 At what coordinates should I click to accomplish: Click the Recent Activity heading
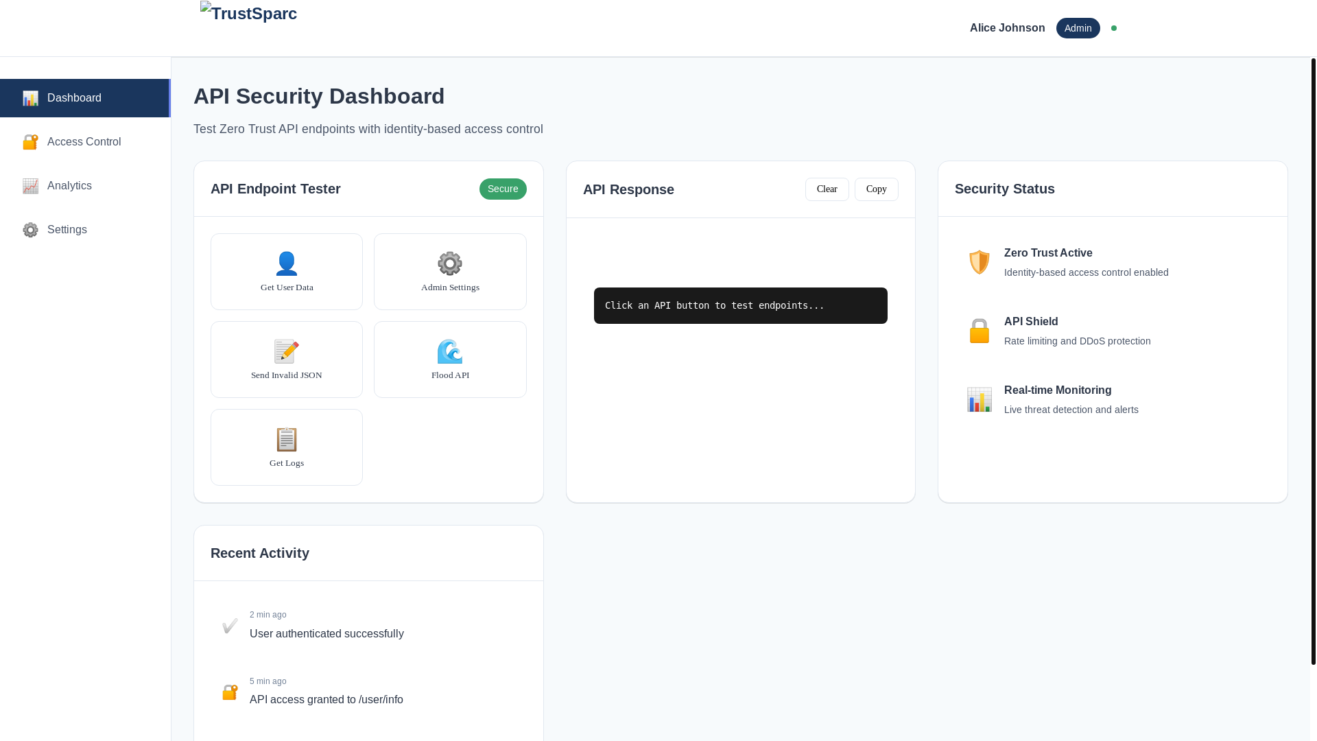point(260,553)
